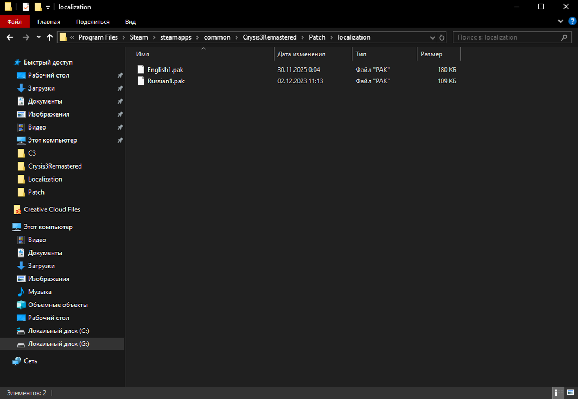Open Музыка under Этот компьютер
The height and width of the screenshot is (399, 578).
point(40,292)
